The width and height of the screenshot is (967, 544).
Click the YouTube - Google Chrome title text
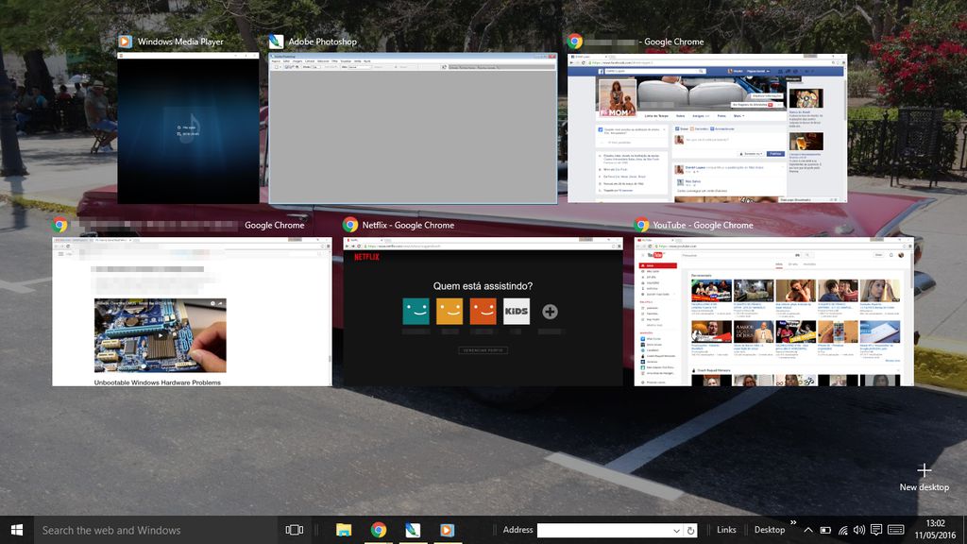point(703,225)
